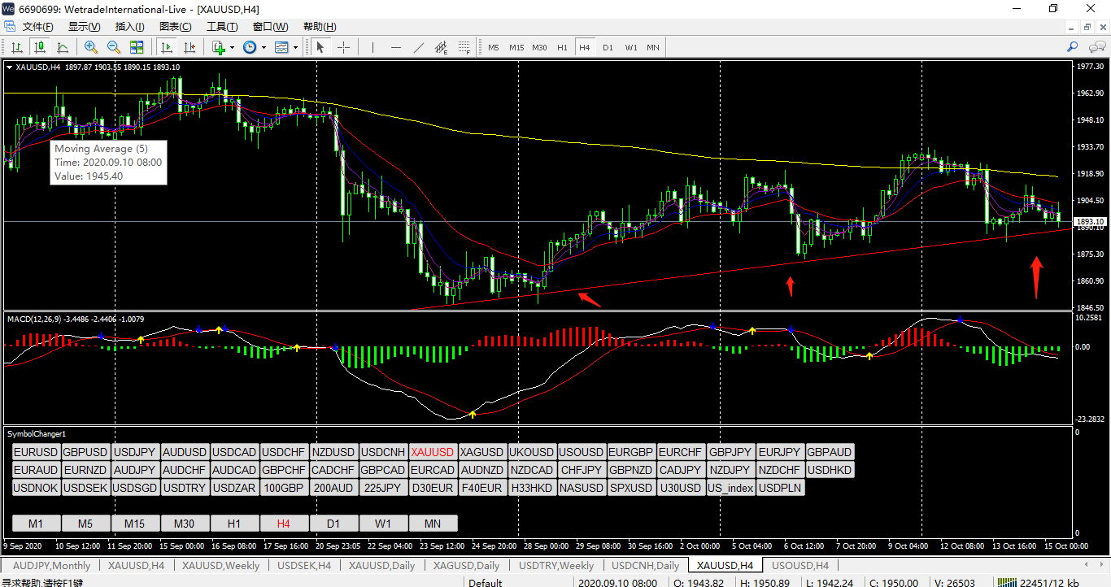Tile the chart windows
Image resolution: width=1111 pixels, height=587 pixels.
point(137,47)
